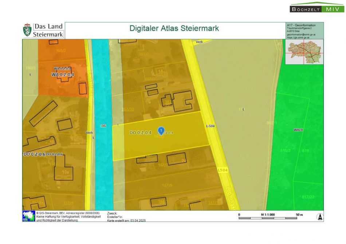Click the green WALD forest area label

tap(298, 130)
